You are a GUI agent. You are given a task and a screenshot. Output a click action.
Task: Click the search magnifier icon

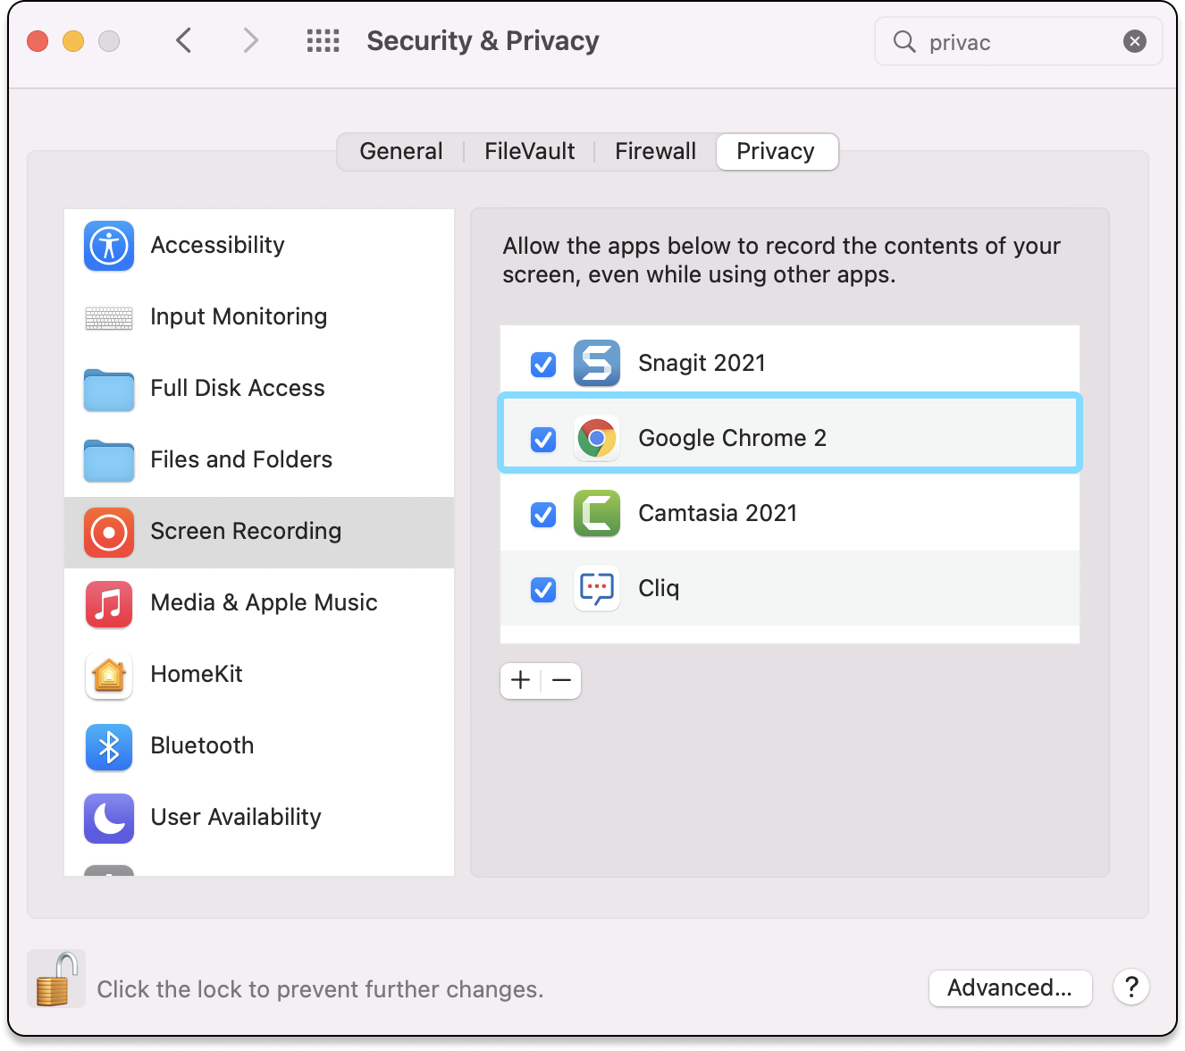(904, 42)
